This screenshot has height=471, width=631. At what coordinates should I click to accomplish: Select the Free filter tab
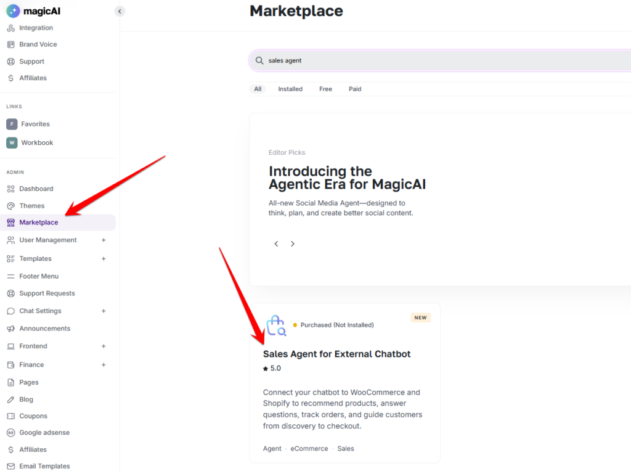[325, 89]
